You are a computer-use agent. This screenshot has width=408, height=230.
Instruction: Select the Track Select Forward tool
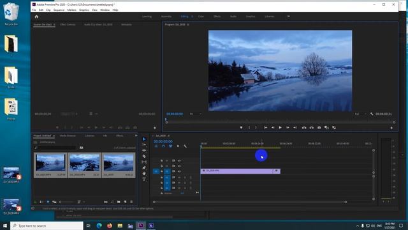(x=144, y=145)
